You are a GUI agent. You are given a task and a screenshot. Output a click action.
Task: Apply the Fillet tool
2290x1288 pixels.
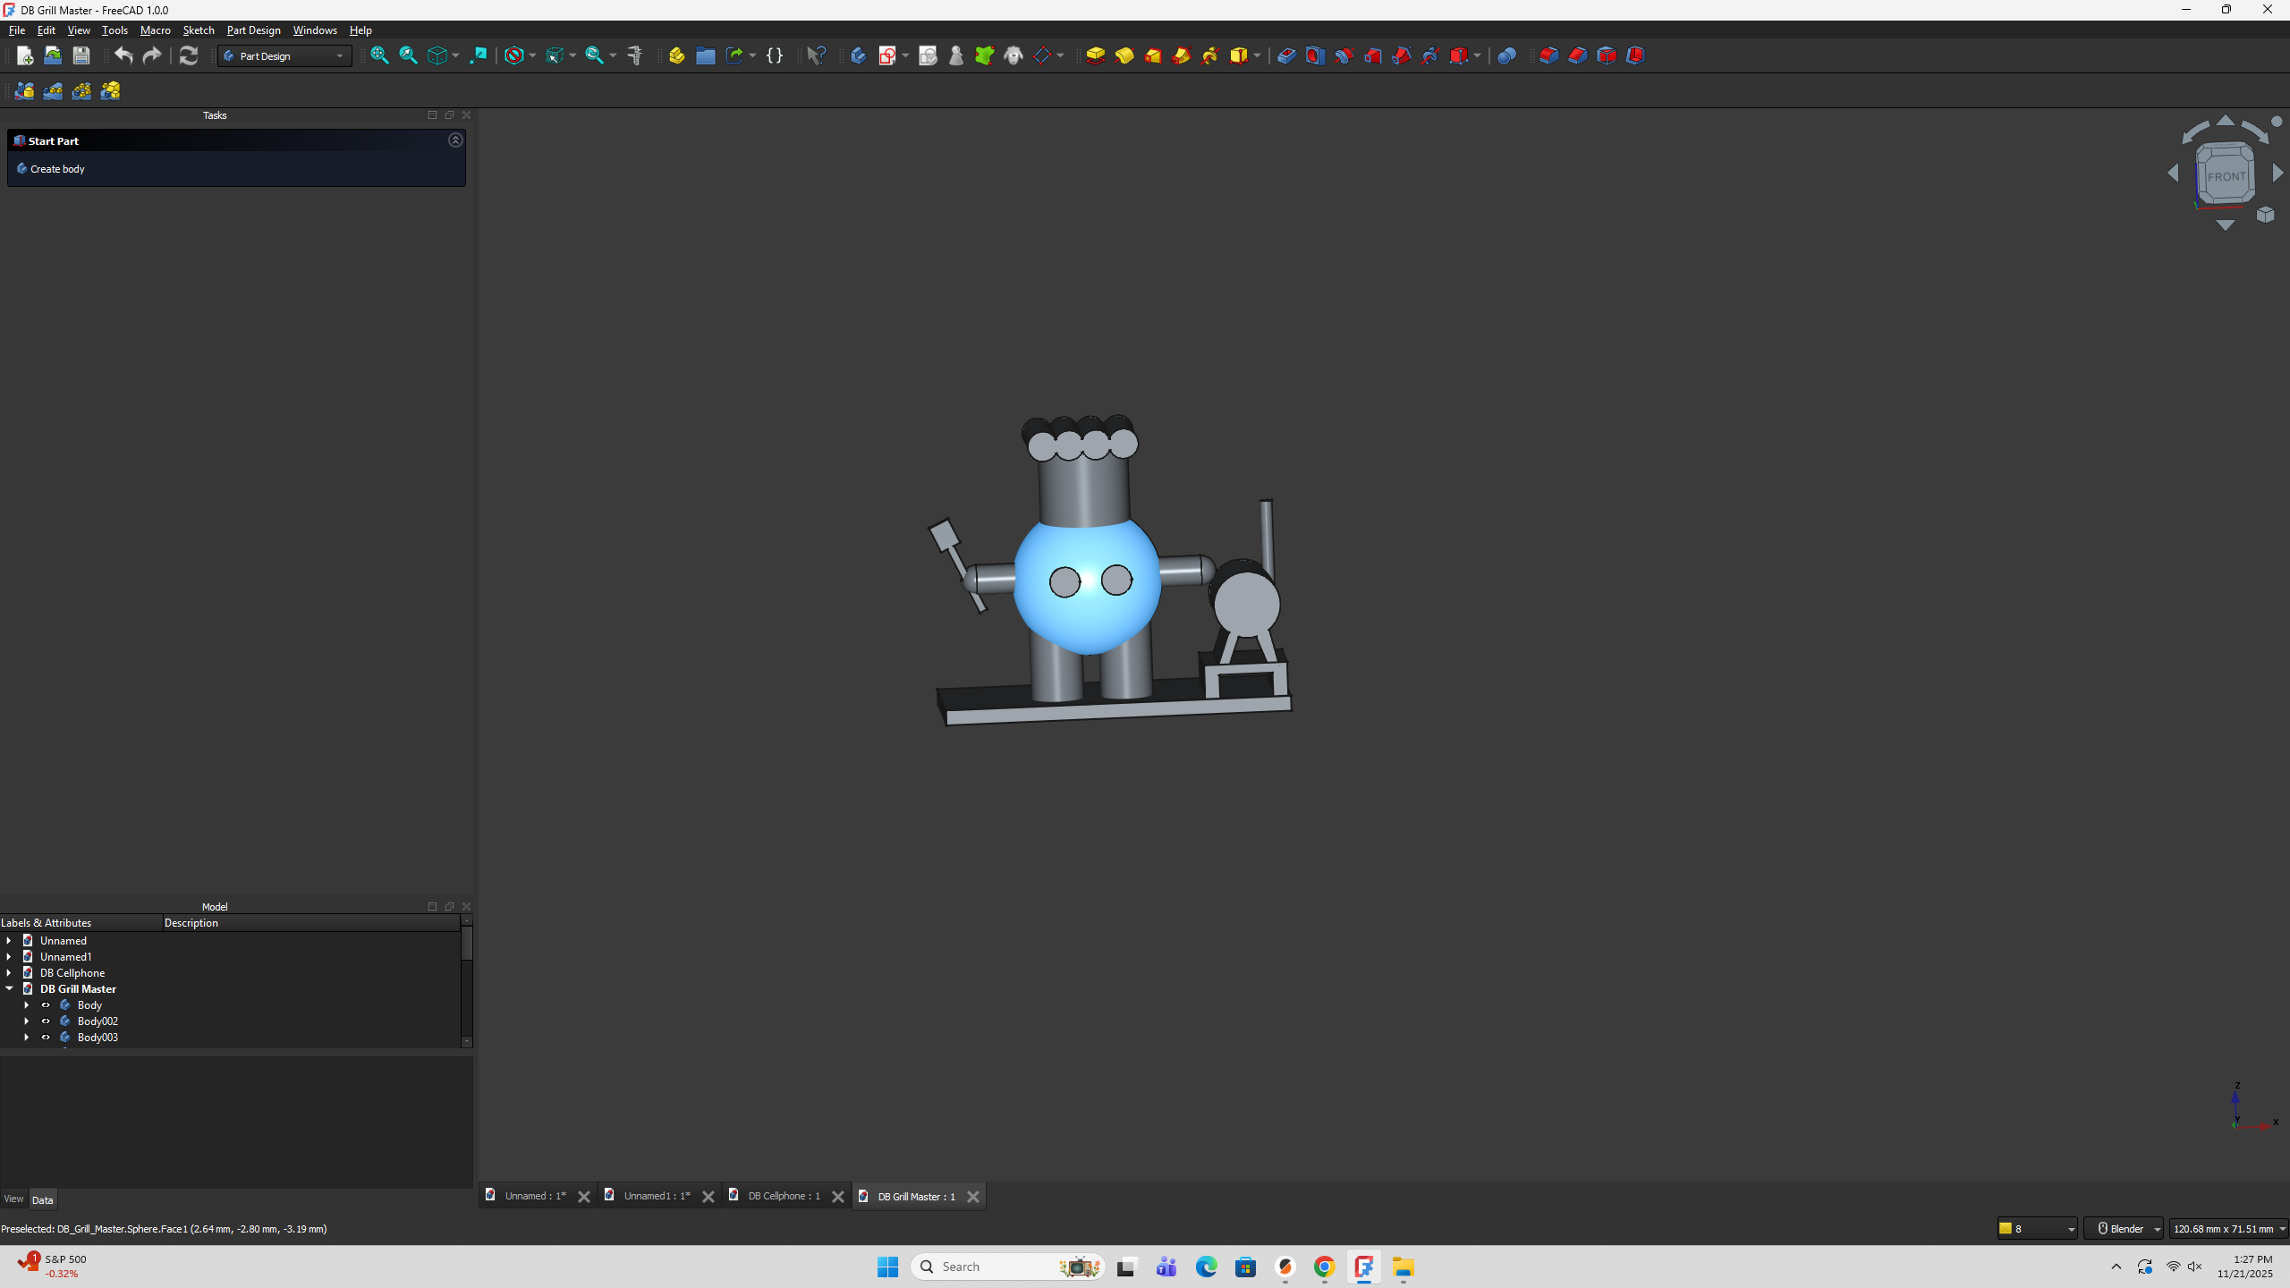click(1549, 55)
